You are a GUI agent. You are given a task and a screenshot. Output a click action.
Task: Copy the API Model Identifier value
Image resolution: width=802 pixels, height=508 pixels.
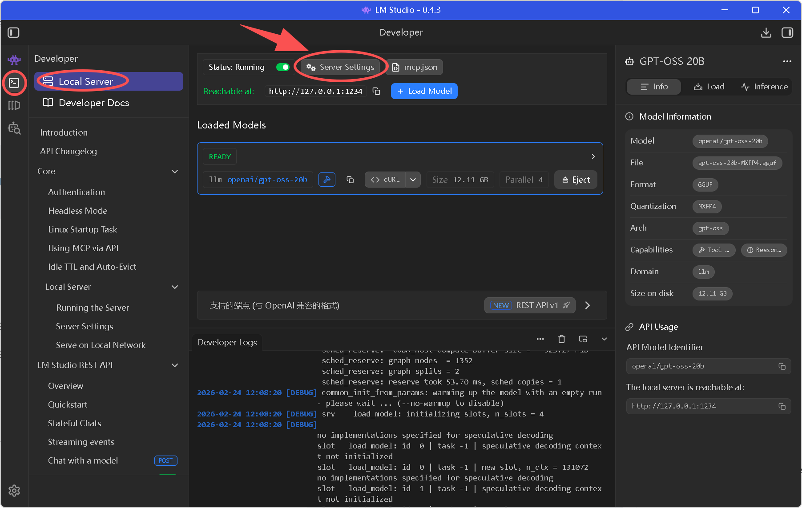pyautogui.click(x=782, y=366)
